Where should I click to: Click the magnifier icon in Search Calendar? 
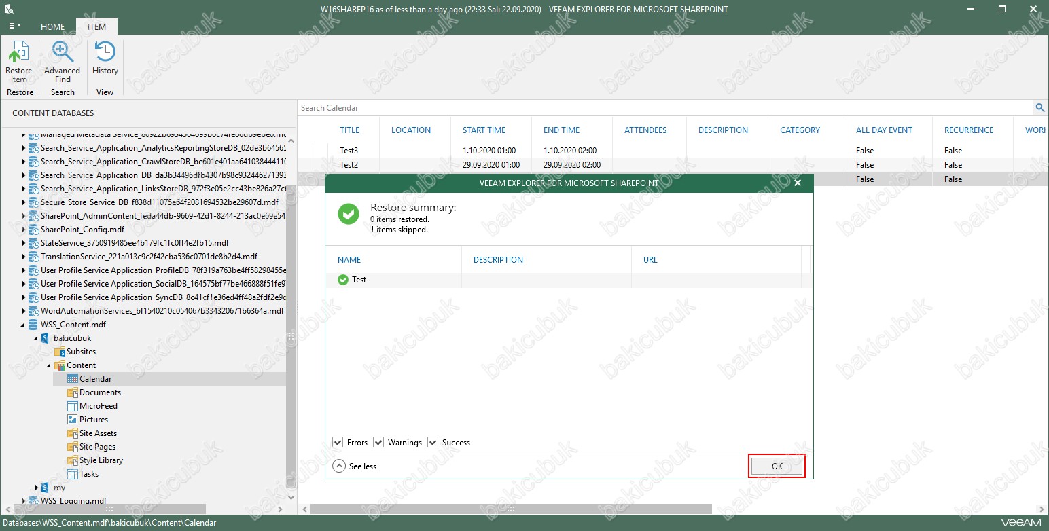tap(1039, 107)
